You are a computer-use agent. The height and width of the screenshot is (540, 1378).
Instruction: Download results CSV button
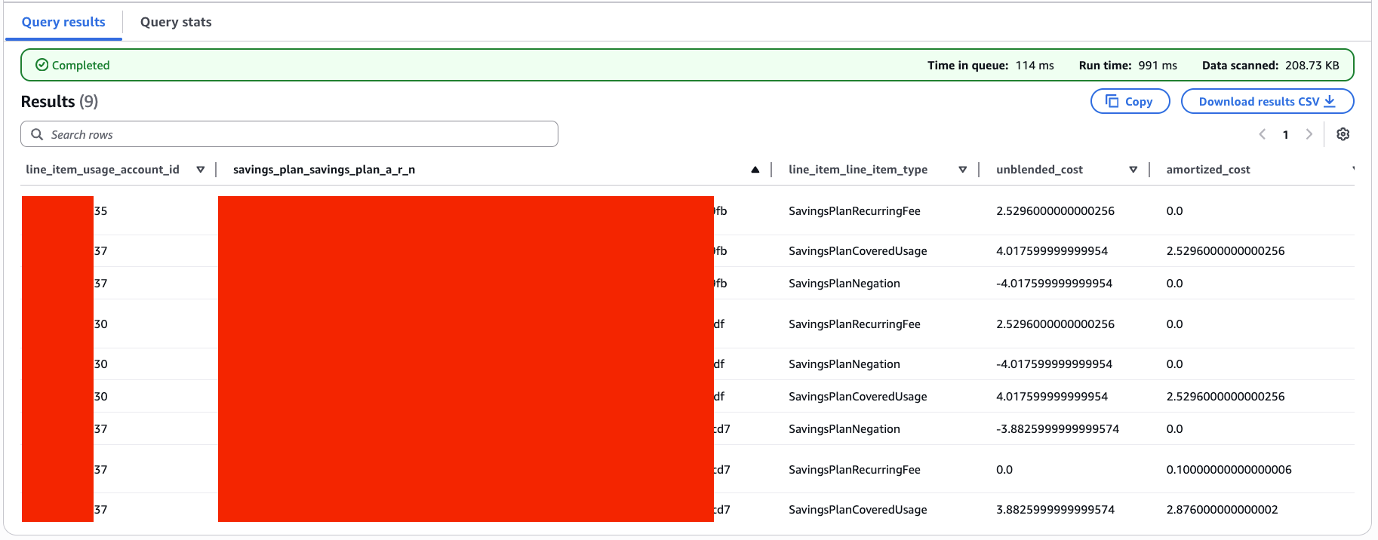(x=1267, y=101)
